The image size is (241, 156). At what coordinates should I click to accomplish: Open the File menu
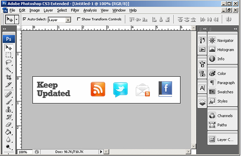click(x=12, y=10)
